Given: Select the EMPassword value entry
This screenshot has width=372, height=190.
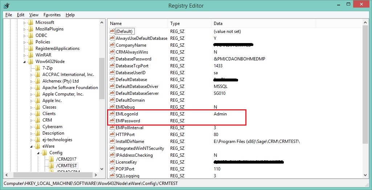Looking at the screenshot, I should tap(128, 121).
